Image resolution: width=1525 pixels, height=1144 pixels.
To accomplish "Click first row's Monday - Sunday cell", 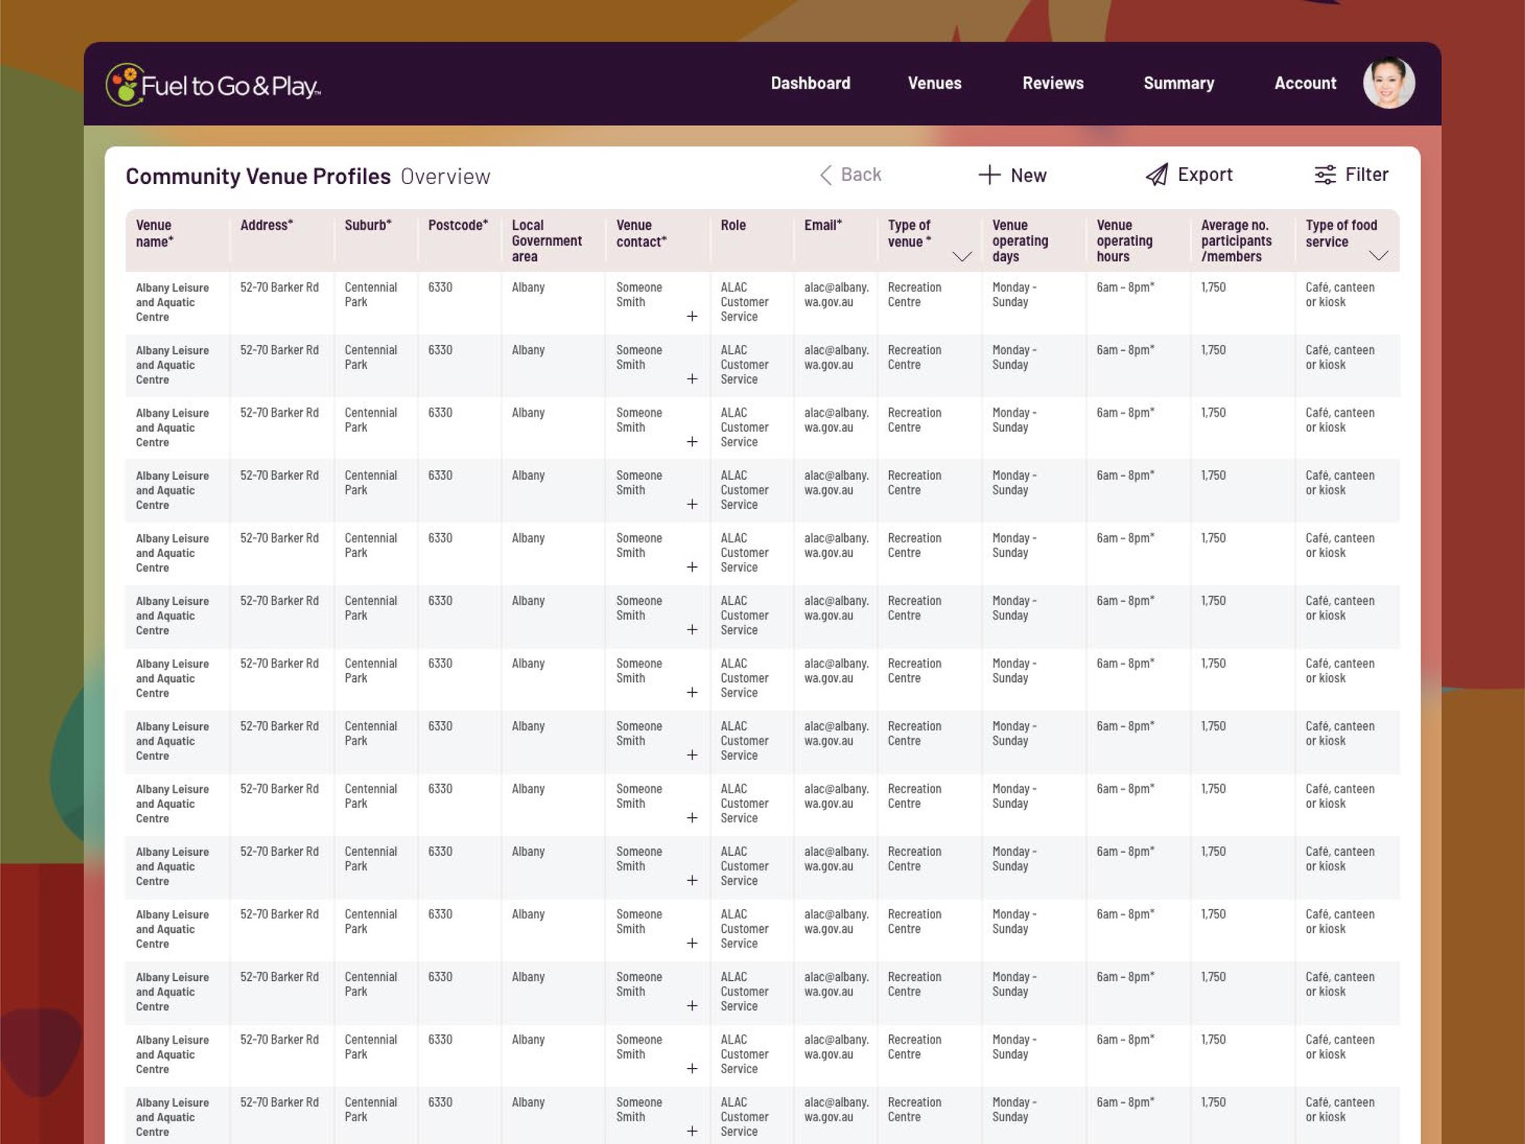I will pos(1014,295).
